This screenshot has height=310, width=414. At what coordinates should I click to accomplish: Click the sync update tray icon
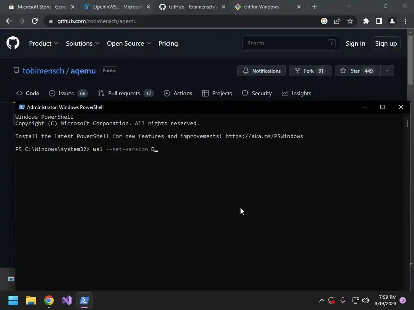point(332,300)
